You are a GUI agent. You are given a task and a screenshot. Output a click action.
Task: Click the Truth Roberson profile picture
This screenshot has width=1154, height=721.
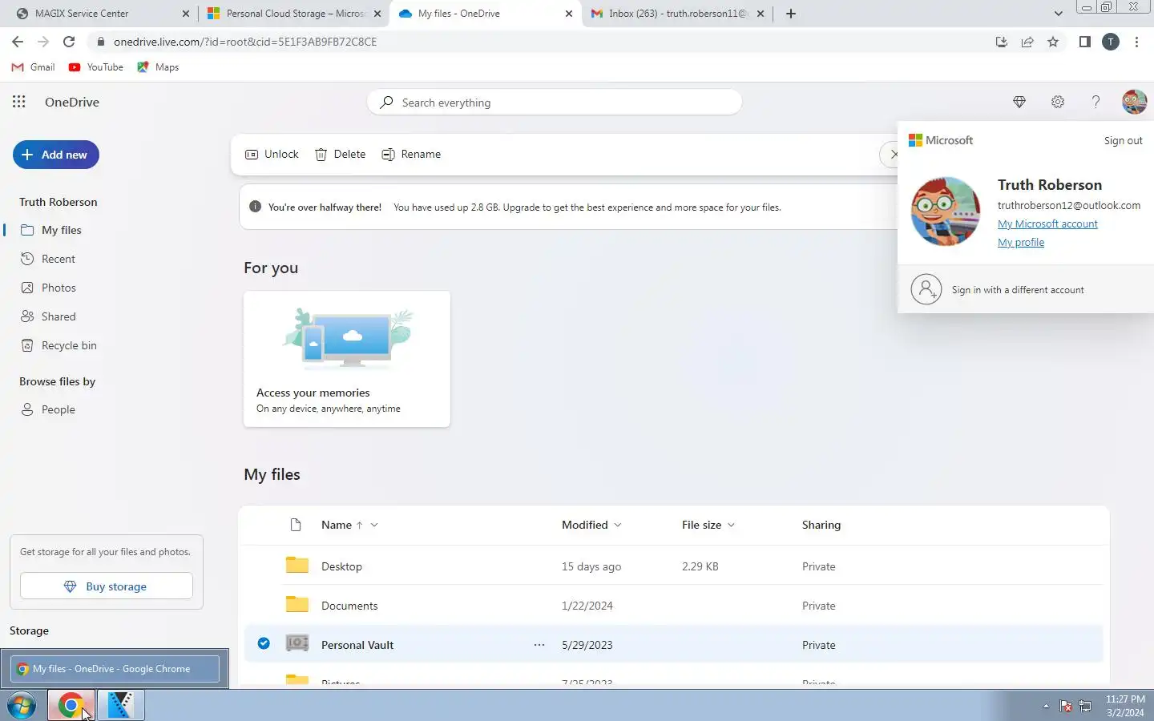(x=946, y=211)
